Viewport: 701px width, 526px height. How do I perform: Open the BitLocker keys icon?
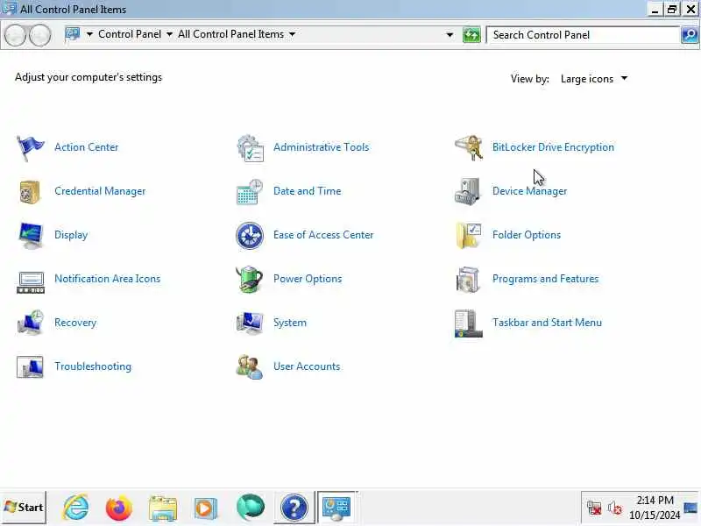tap(469, 147)
